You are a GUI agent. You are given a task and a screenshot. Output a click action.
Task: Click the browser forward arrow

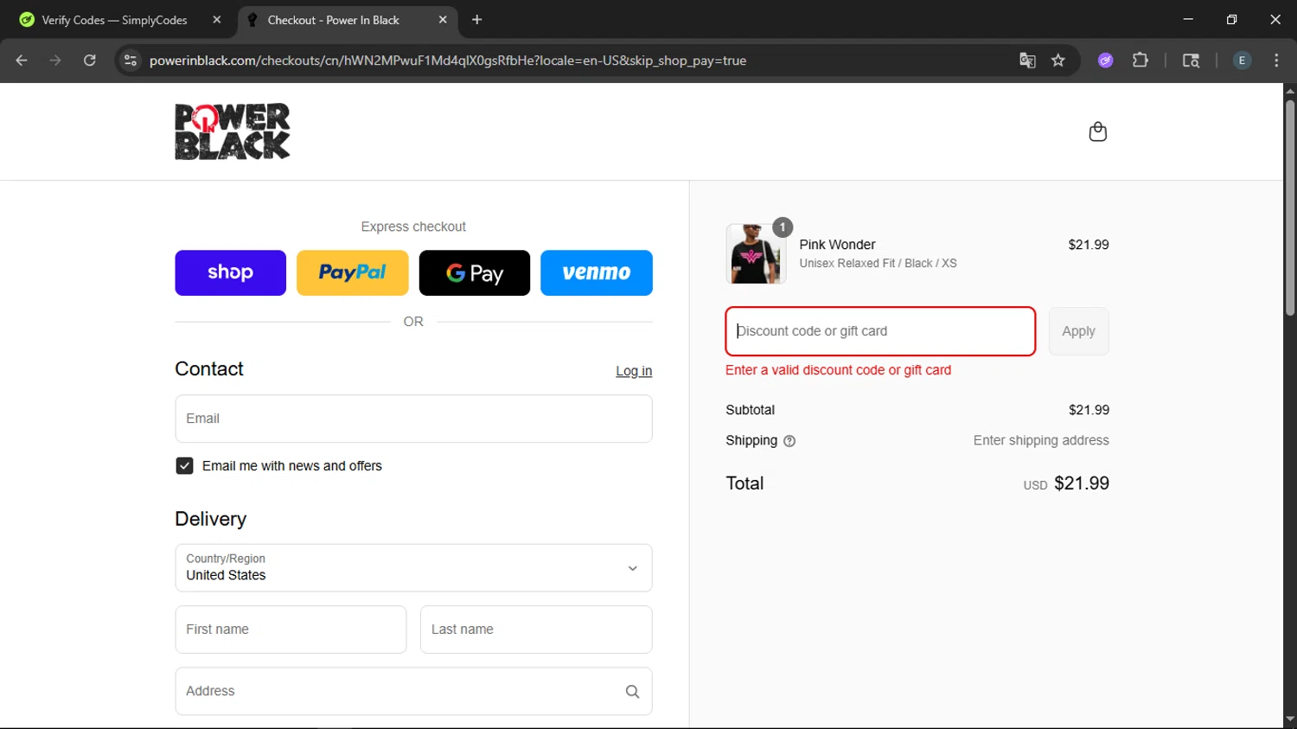(x=55, y=61)
